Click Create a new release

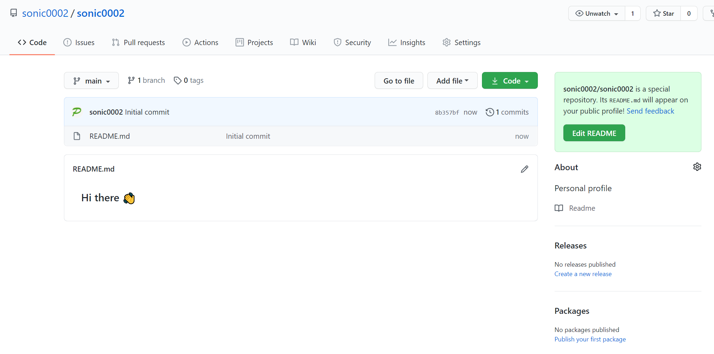[583, 274]
